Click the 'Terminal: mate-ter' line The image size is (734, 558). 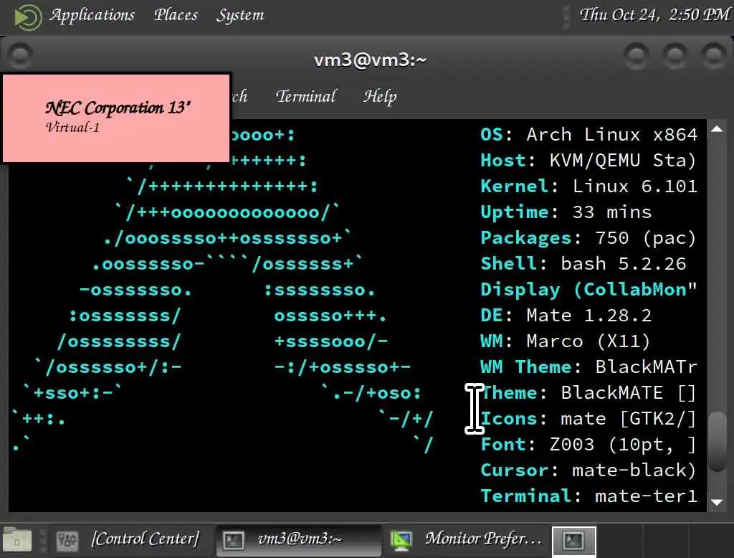(x=589, y=496)
